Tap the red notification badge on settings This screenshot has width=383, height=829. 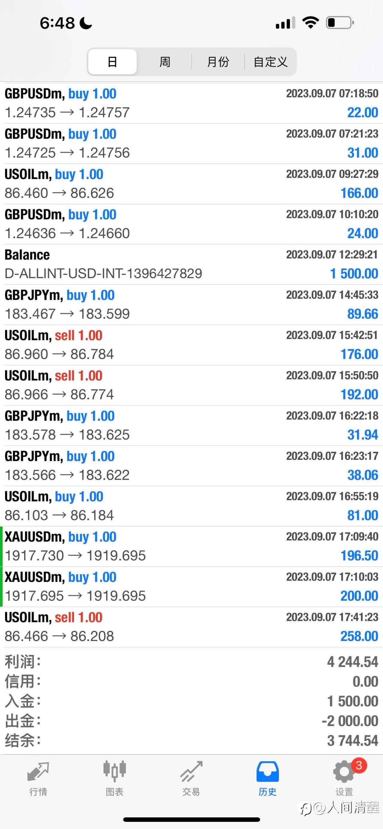coord(359,765)
